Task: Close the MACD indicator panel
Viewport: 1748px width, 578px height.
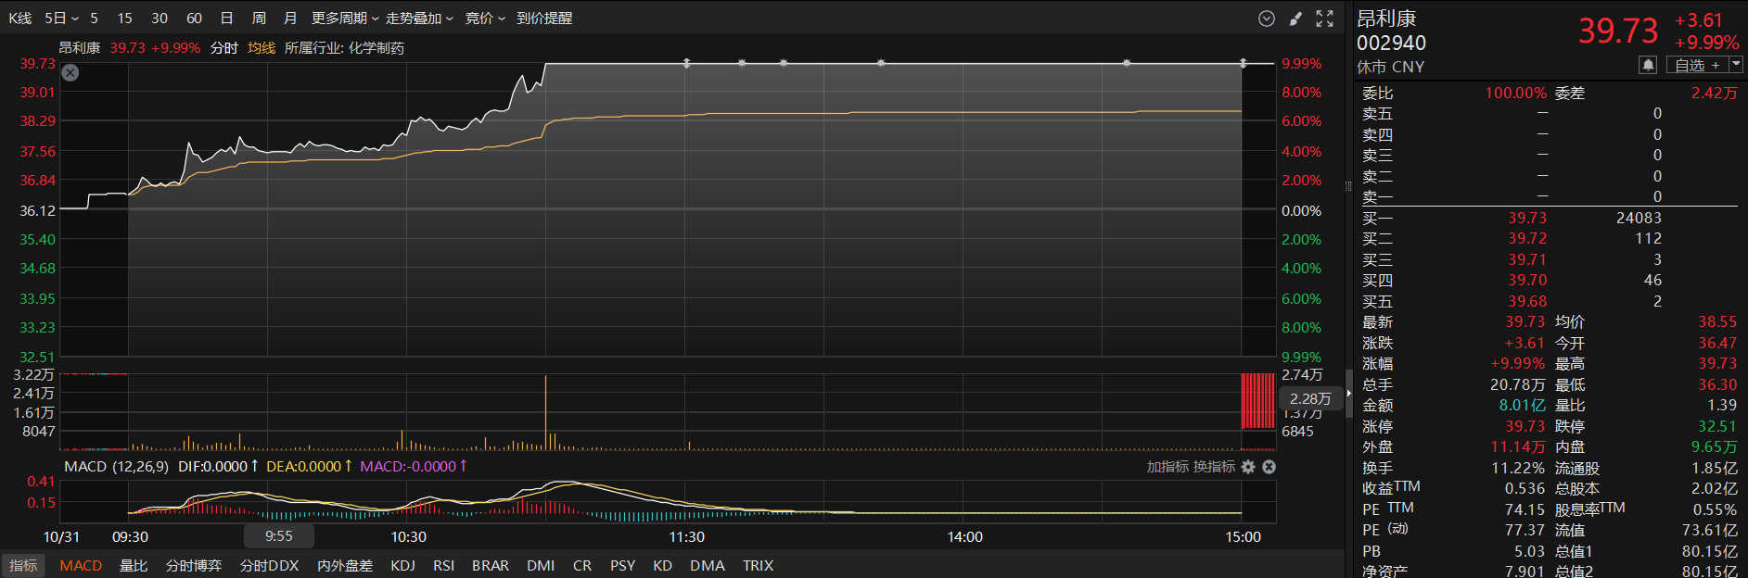Action: point(1269,467)
